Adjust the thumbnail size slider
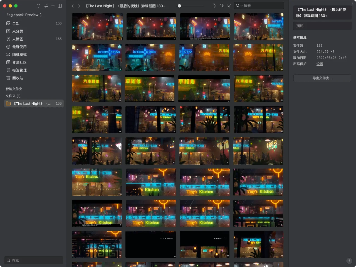Image resolution: width=356 pixels, height=267 pixels. click(x=179, y=6)
